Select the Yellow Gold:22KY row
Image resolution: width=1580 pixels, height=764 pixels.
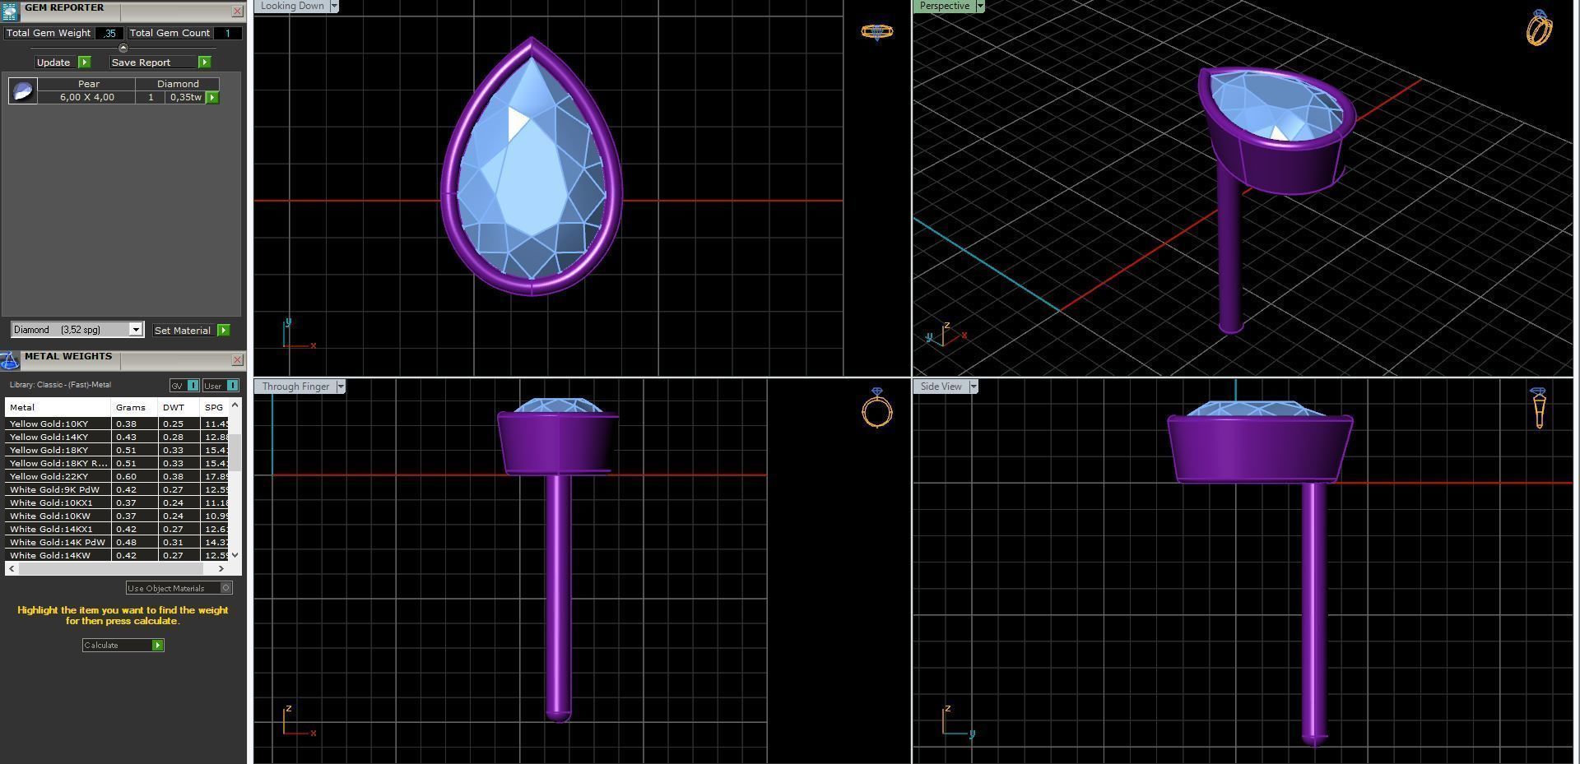(x=118, y=477)
